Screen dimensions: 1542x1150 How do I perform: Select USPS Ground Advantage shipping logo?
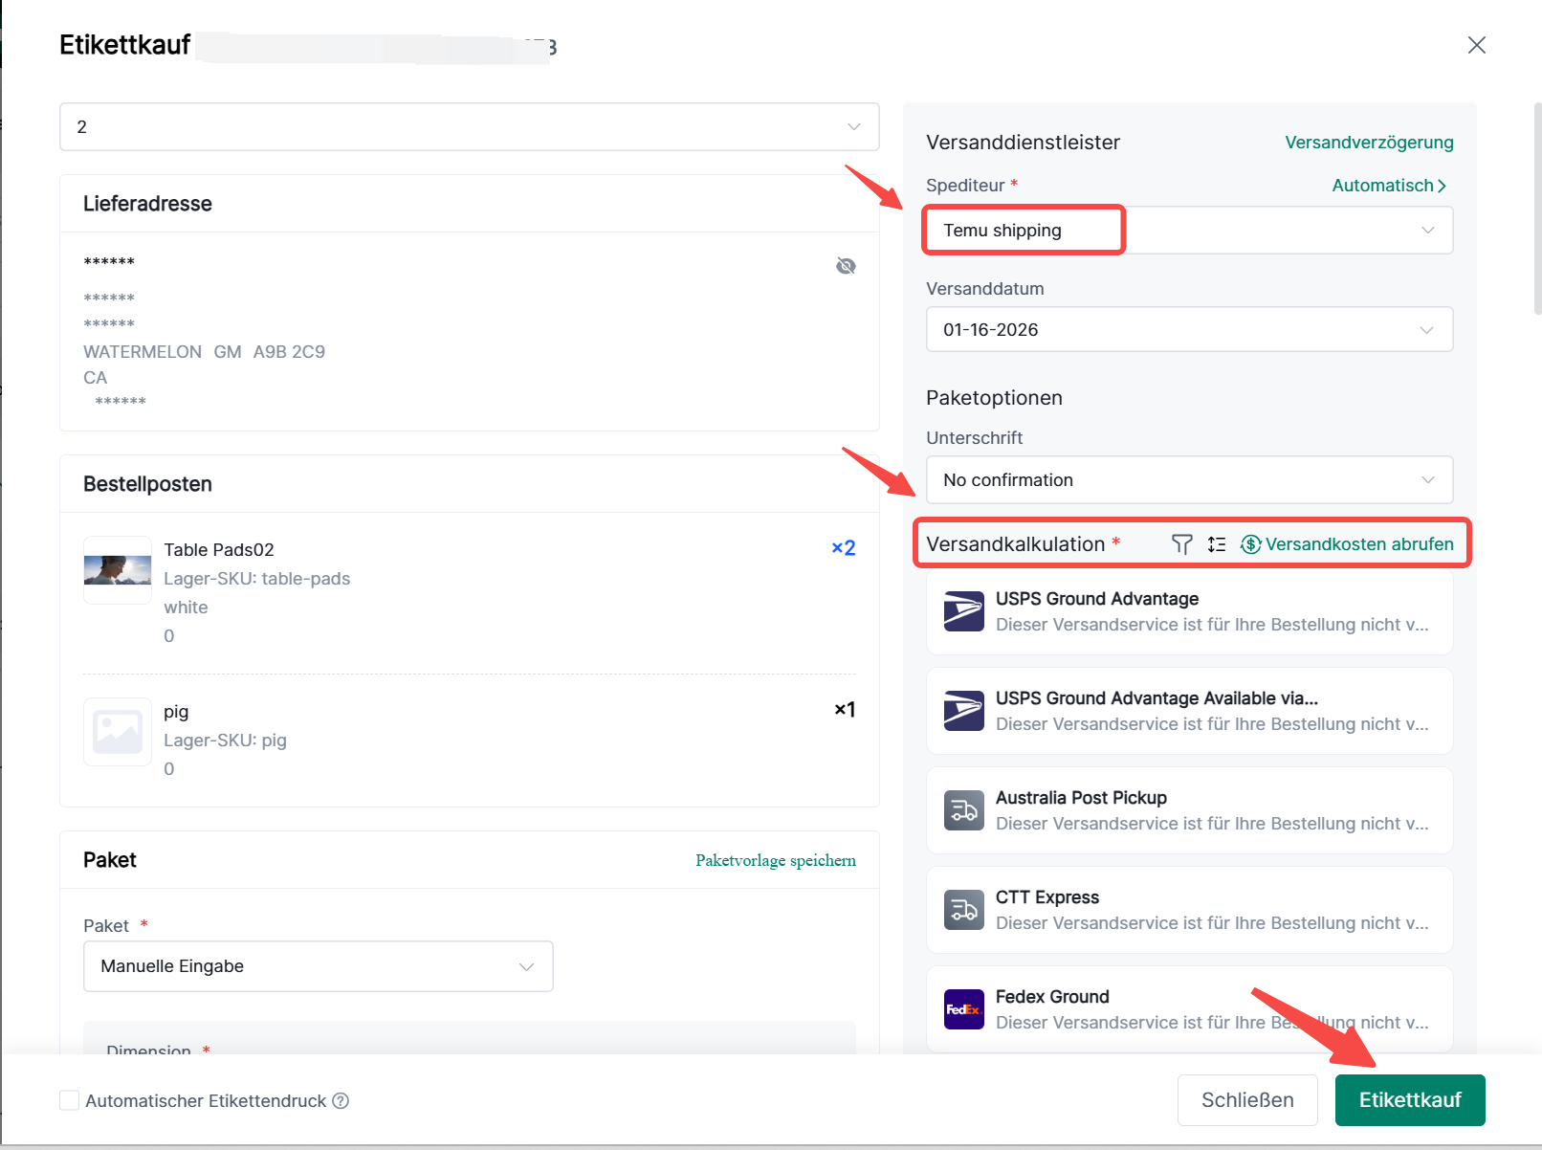click(963, 611)
